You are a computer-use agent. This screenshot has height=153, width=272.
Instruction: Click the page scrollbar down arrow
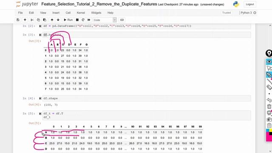(x=270, y=151)
